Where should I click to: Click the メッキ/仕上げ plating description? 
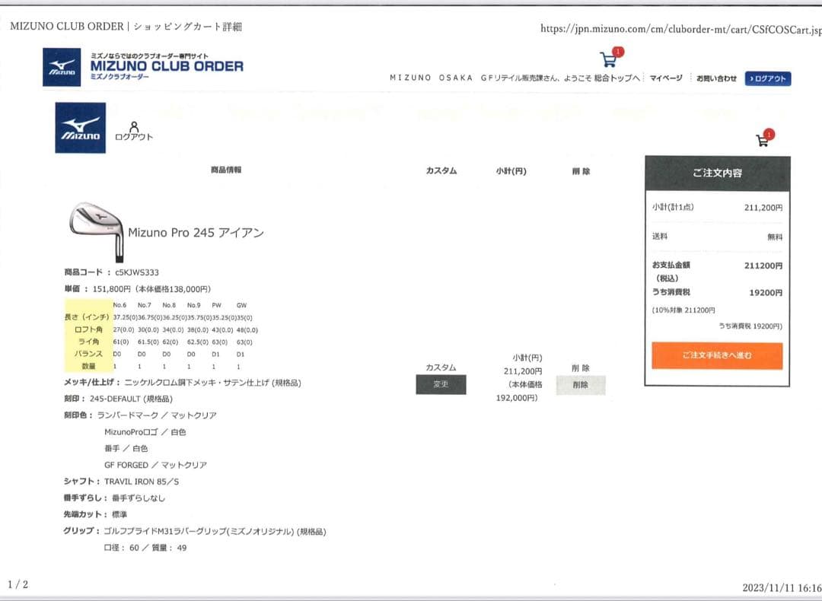click(x=213, y=383)
